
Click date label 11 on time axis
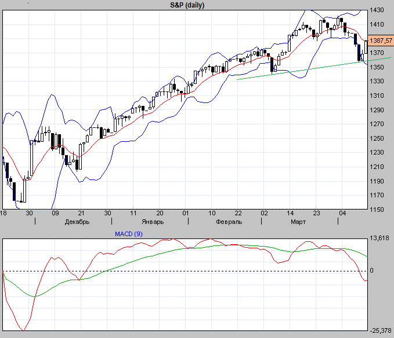[133, 213]
